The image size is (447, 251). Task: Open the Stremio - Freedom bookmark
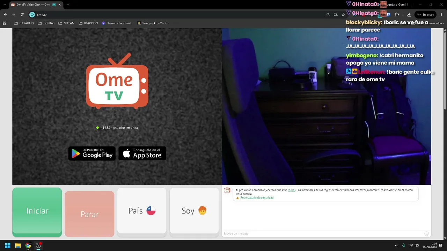(x=117, y=23)
